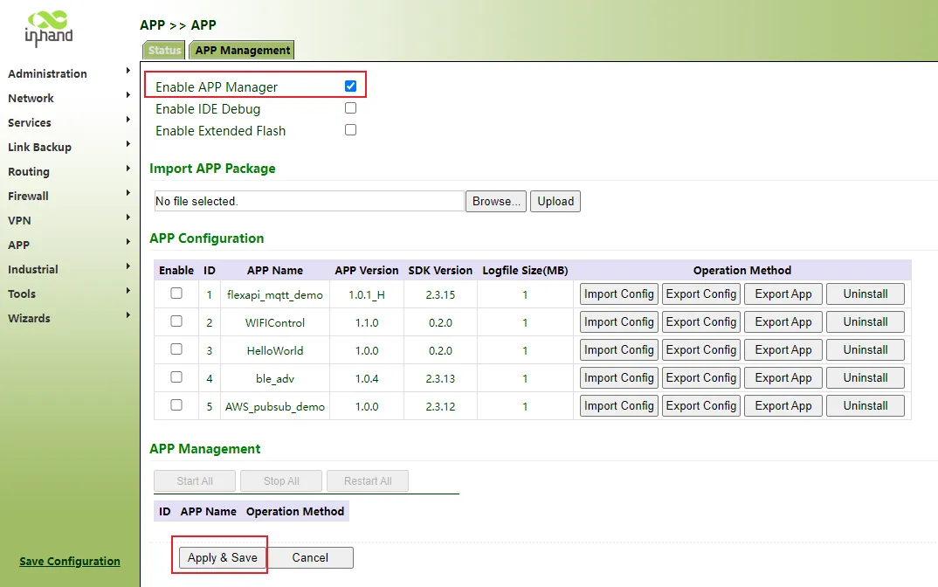Click the Browse... file button

point(496,201)
